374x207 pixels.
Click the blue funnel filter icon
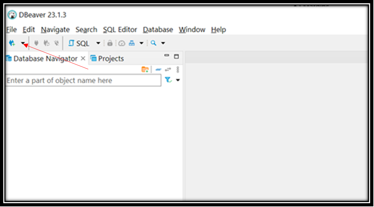(x=168, y=80)
